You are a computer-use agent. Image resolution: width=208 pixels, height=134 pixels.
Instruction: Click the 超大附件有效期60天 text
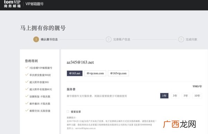[x=41, y=89]
